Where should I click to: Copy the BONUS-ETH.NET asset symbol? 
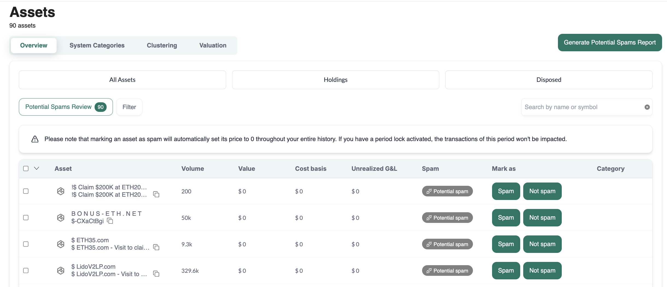click(x=110, y=221)
